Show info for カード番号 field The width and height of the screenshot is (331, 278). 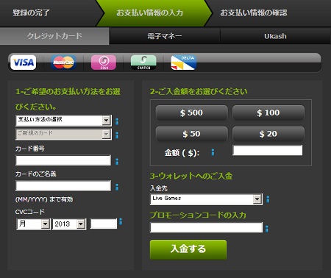117,161
